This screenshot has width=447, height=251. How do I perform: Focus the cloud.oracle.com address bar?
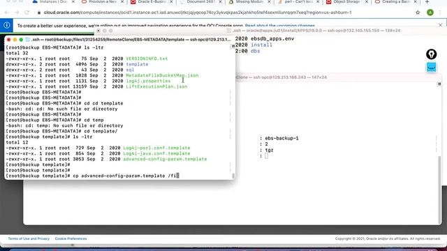tap(197, 13)
